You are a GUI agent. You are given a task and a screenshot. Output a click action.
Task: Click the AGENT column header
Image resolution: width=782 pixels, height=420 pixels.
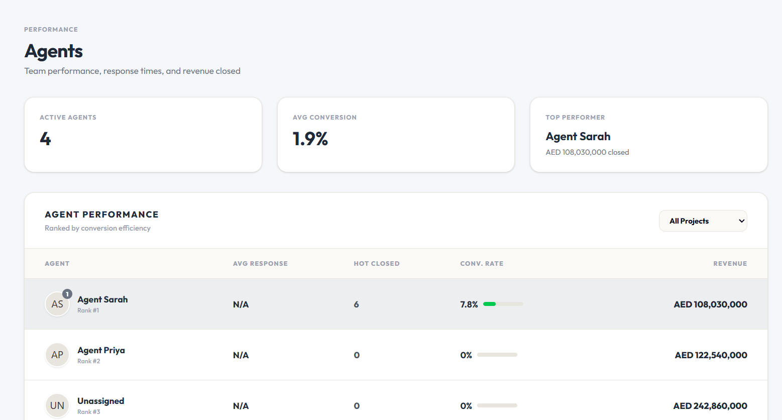[x=57, y=264]
